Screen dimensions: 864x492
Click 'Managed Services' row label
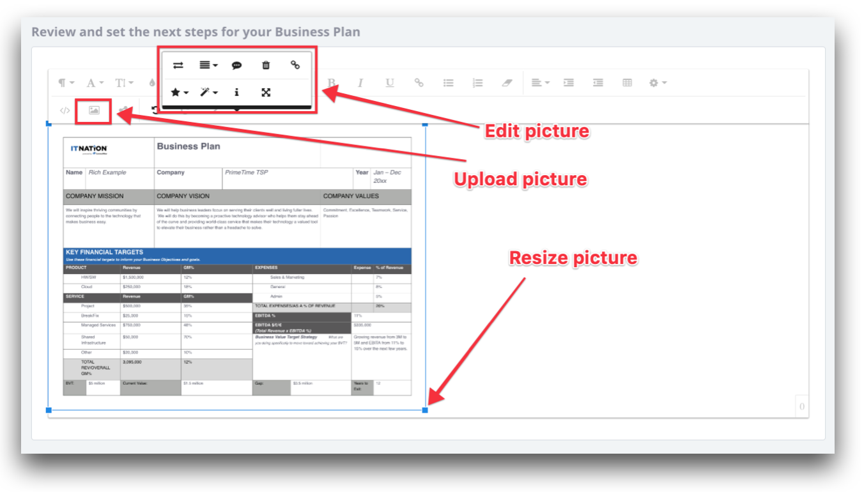click(98, 325)
